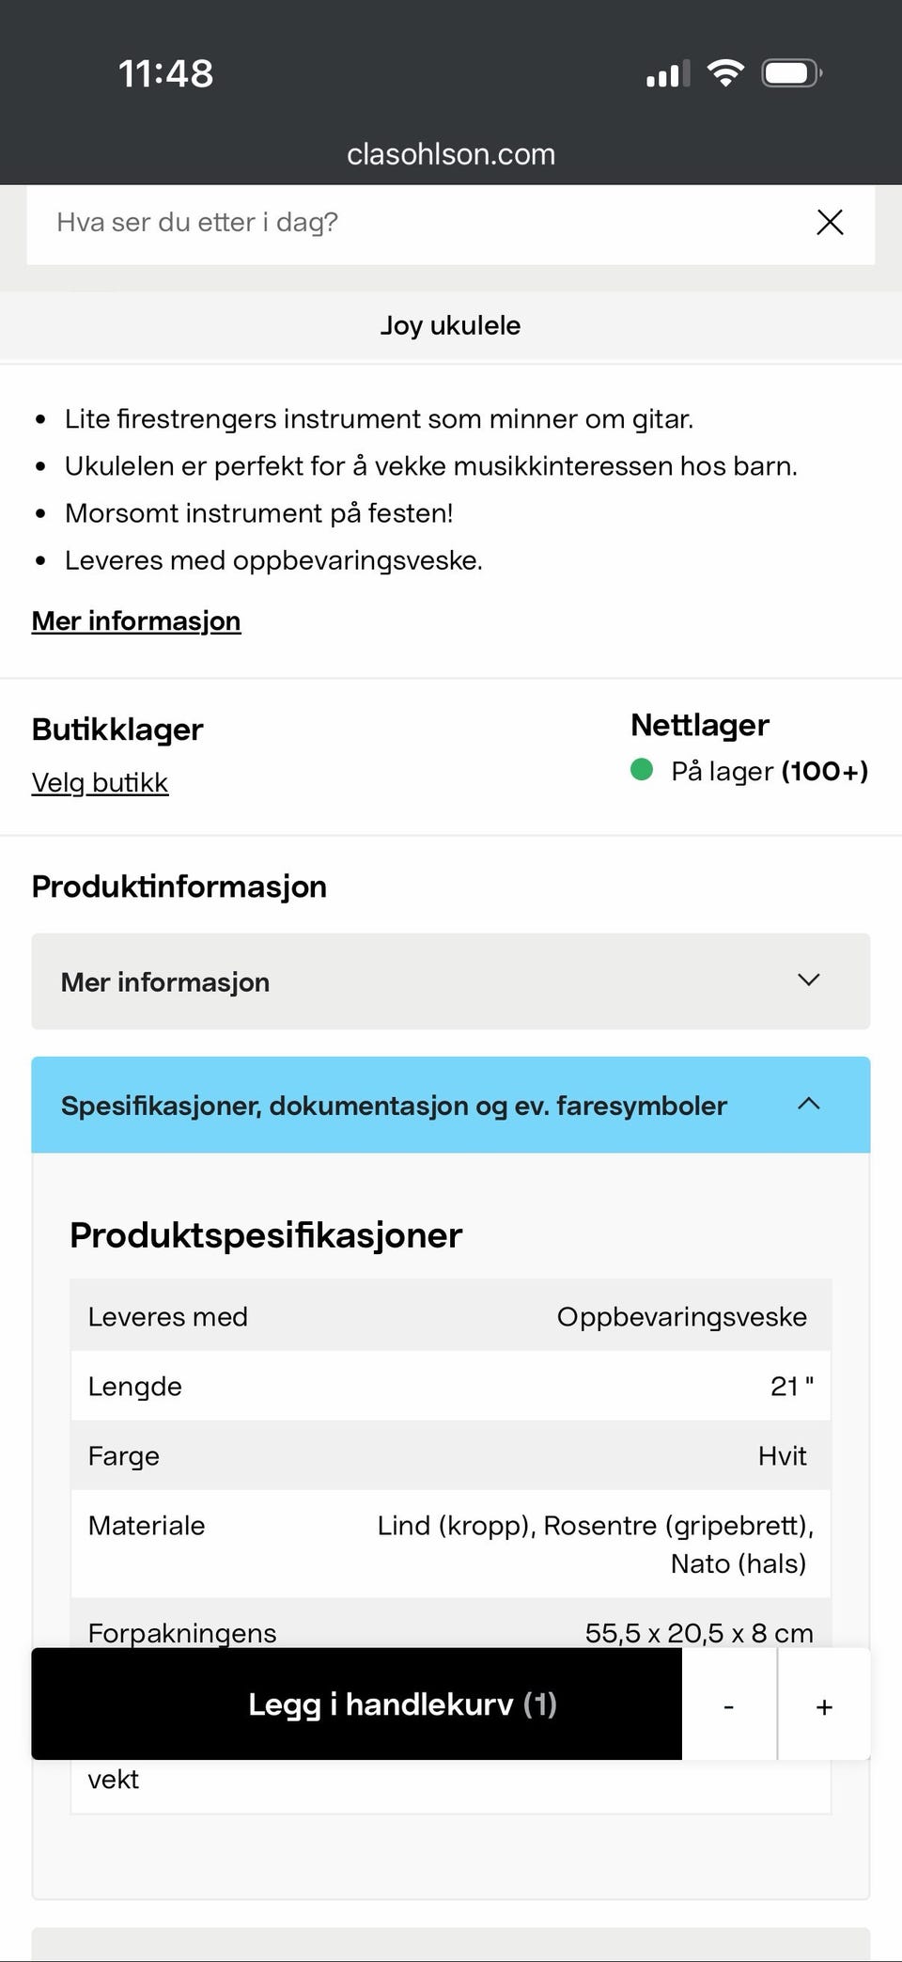This screenshot has width=902, height=1962.
Task: Tap the 'Joy ukulele' title bar
Action: point(451,325)
